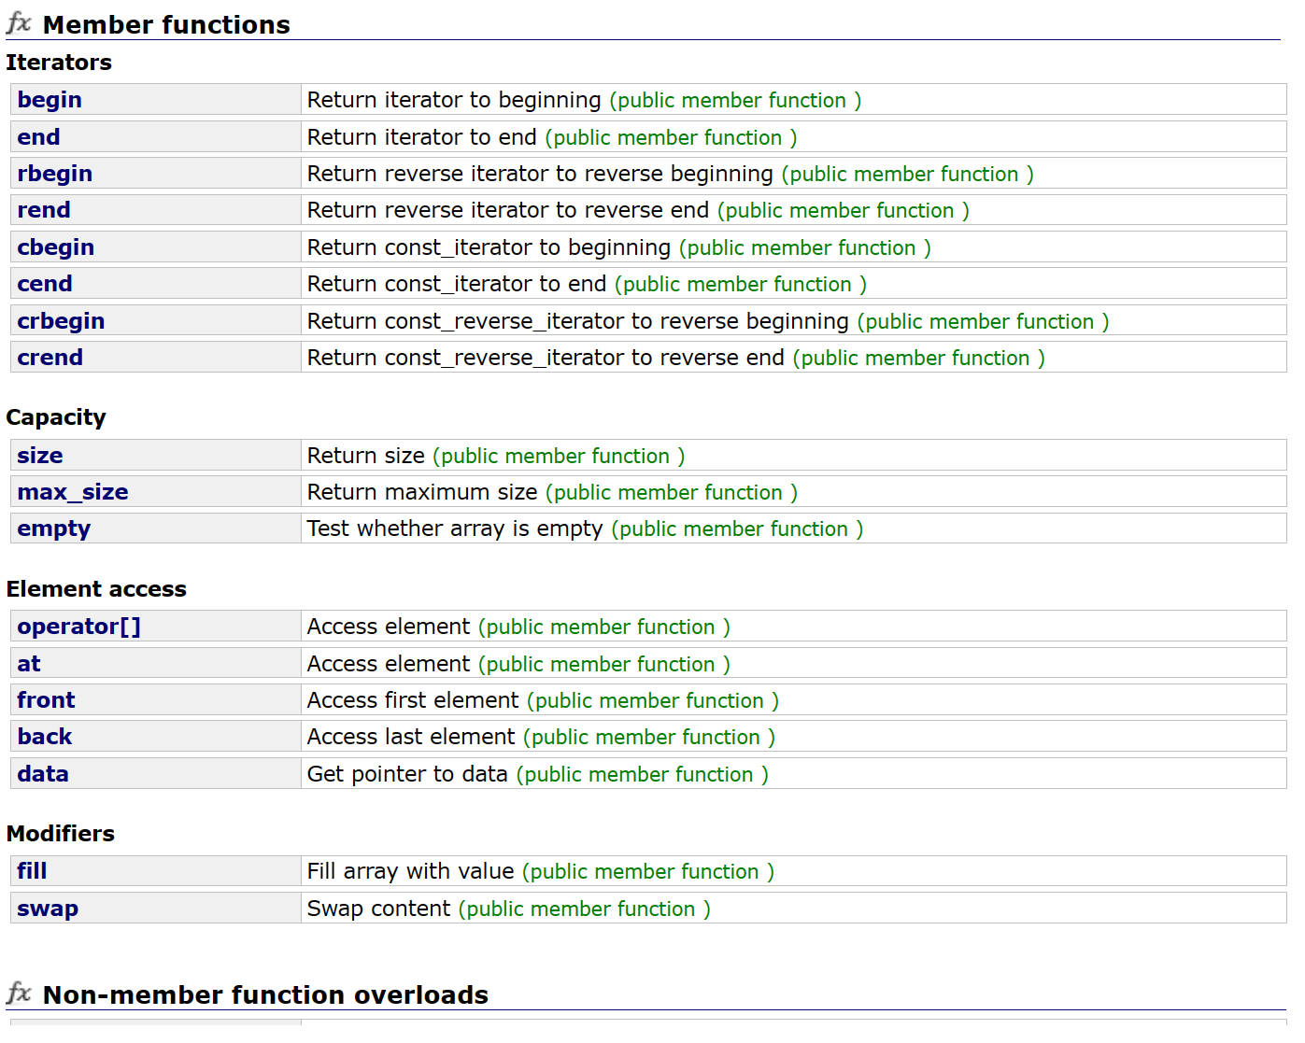
Task: Open the empty function link
Action: (x=53, y=529)
